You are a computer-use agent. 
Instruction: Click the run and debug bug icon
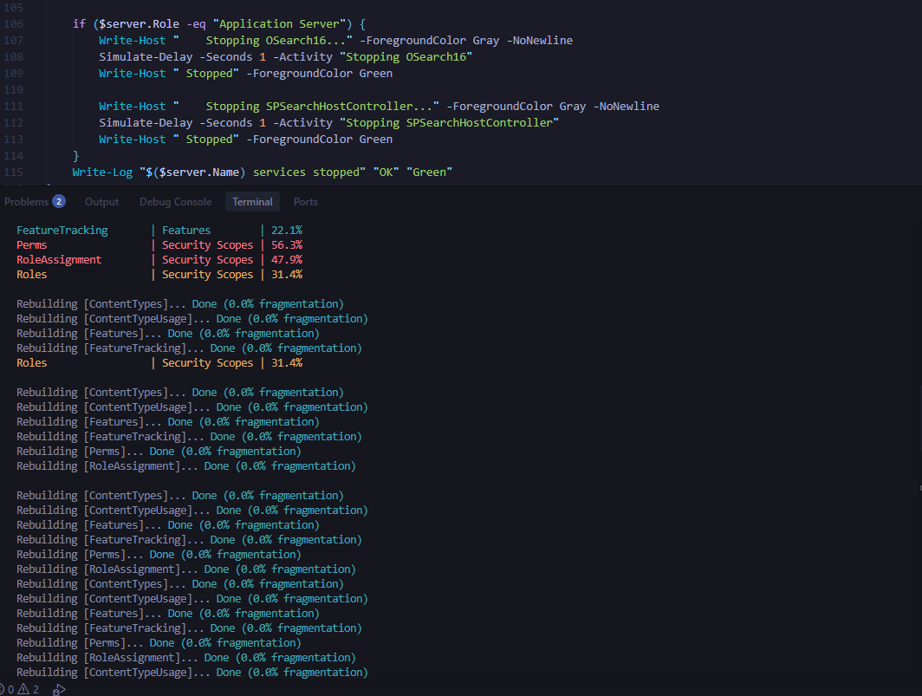[x=59, y=690]
